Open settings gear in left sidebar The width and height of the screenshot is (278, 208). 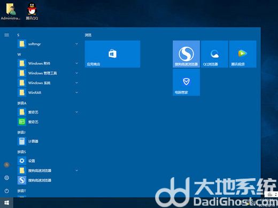click(x=6, y=178)
